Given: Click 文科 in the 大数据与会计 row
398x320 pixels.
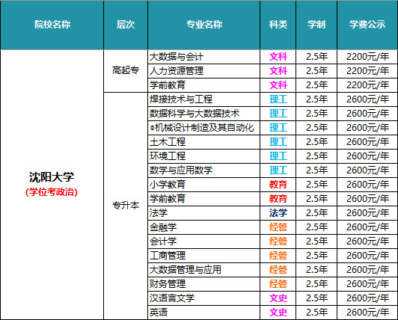Looking at the screenshot, I should [278, 57].
